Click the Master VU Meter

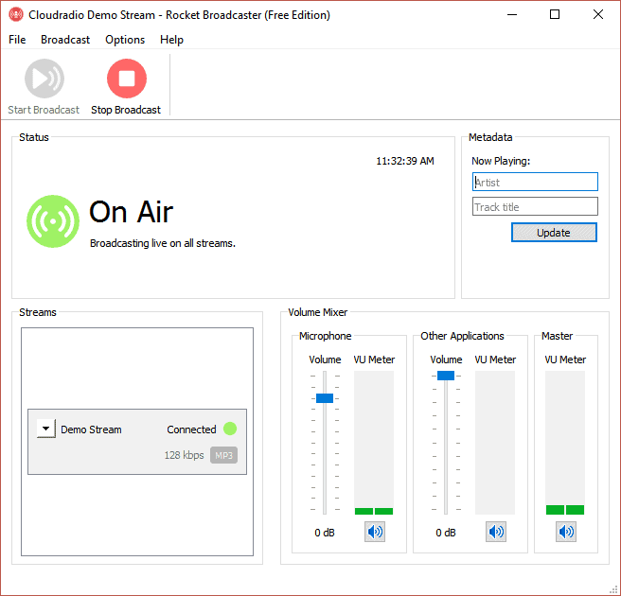[565, 442]
